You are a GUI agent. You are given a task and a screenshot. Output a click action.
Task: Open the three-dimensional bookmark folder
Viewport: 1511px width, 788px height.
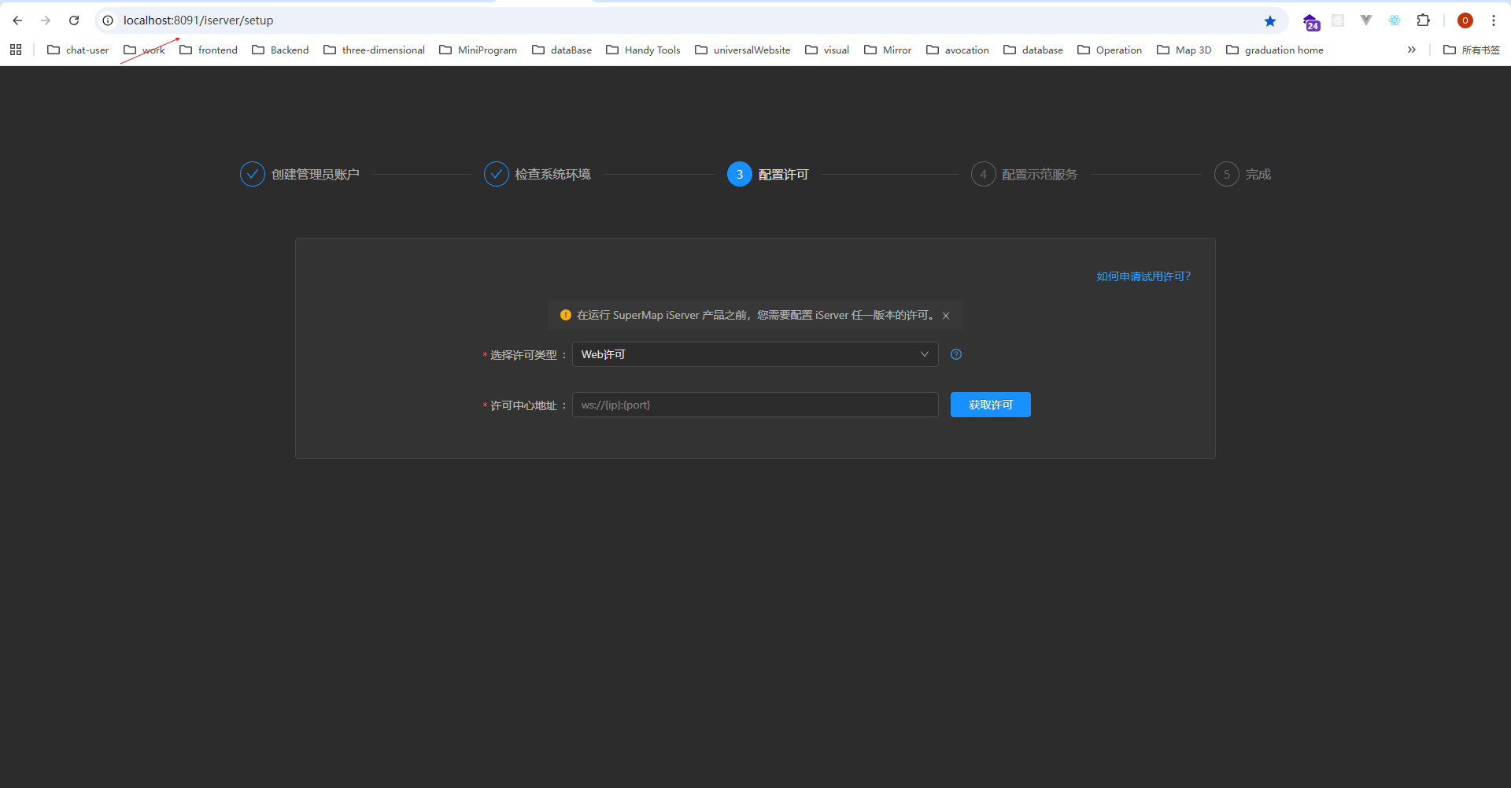374,50
